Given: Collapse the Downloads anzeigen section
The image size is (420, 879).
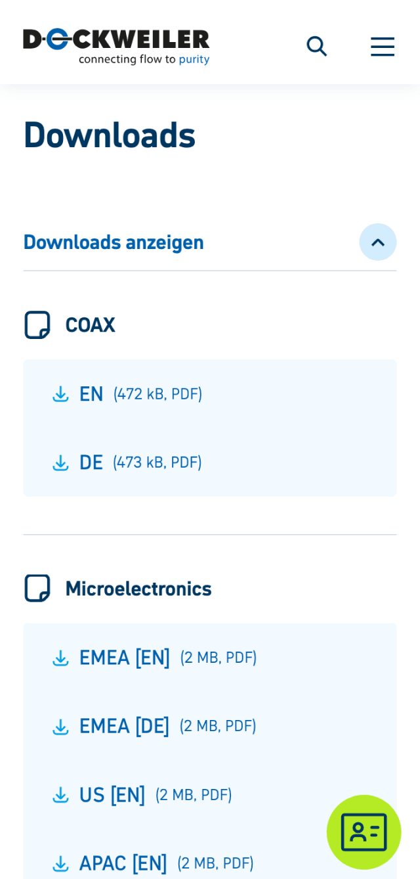Looking at the screenshot, I should click(378, 242).
